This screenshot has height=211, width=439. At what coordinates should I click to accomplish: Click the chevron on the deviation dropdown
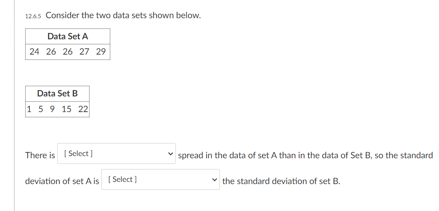point(215,179)
